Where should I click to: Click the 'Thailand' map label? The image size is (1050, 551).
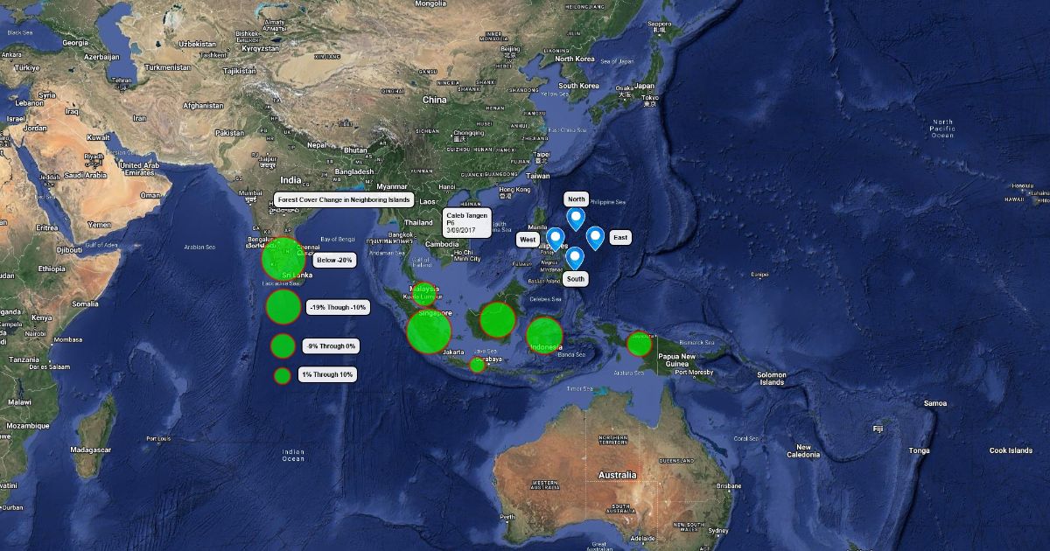pyautogui.click(x=419, y=222)
